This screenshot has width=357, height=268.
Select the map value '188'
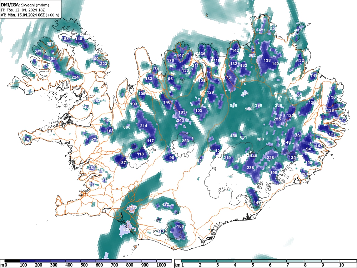coord(65,39)
